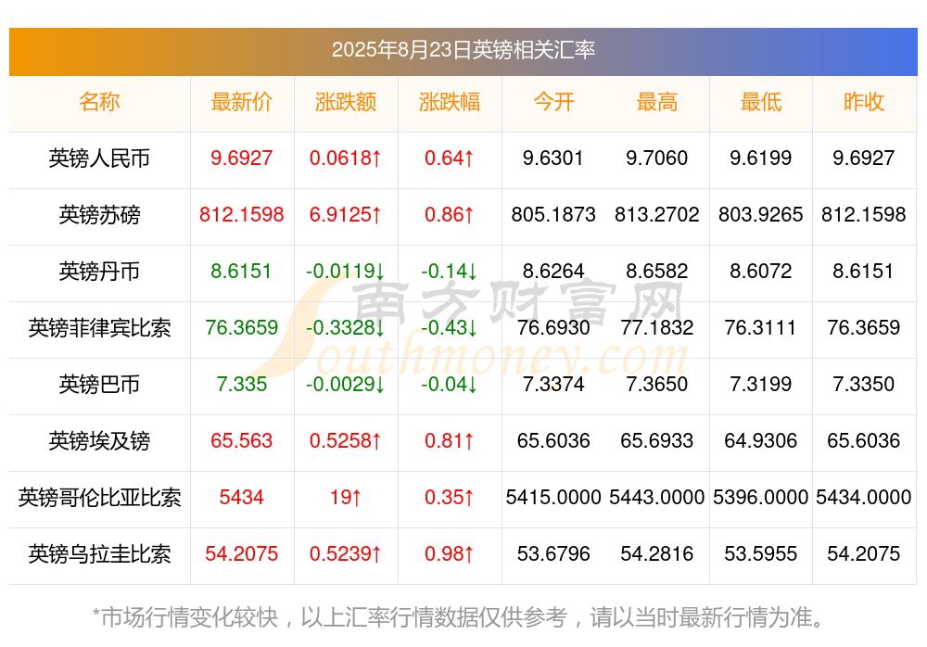Click change amount 0.5239↑
Viewport: 927px width, 647px height.
[x=346, y=554]
